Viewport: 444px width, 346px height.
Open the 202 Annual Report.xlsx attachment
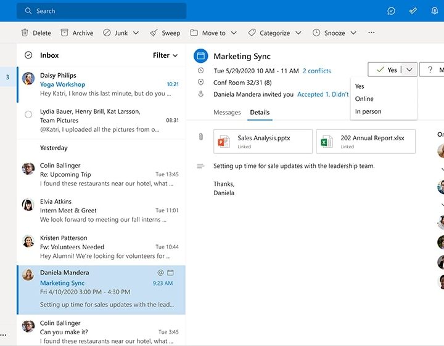pos(366,142)
